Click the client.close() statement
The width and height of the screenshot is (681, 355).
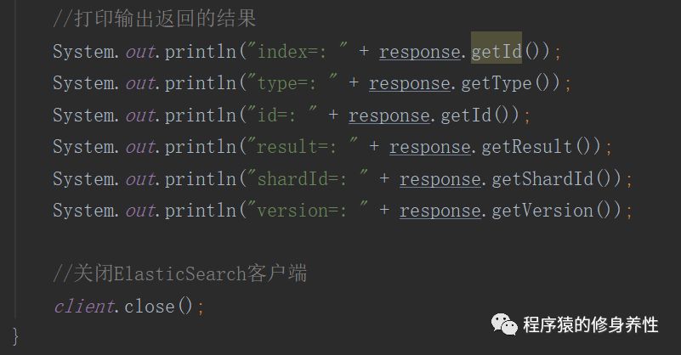click(x=128, y=306)
